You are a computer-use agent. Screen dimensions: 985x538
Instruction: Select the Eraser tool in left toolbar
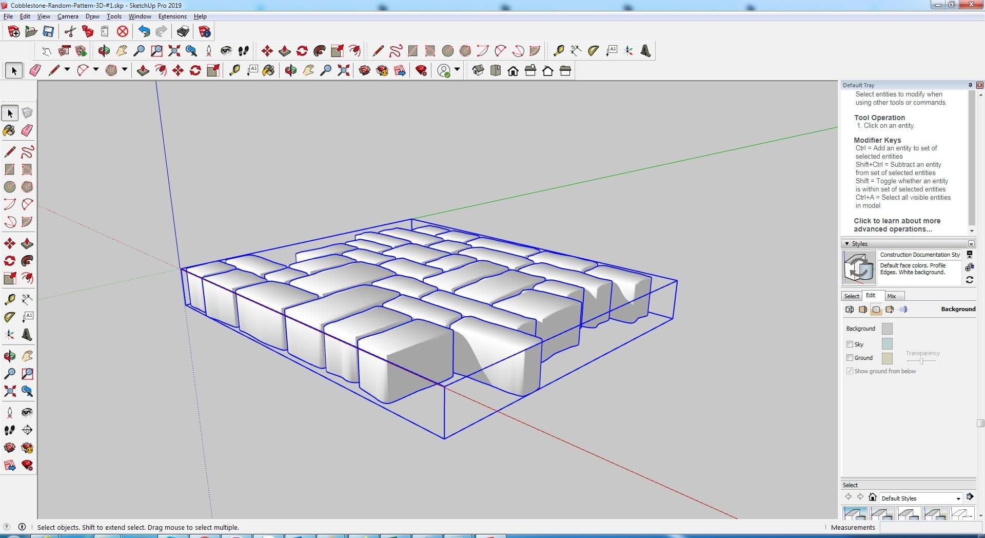pos(27,130)
